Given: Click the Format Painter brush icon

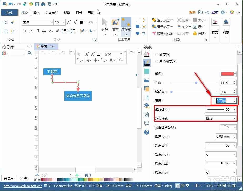Looking at the screenshot, I should pyautogui.click(x=13, y=22).
